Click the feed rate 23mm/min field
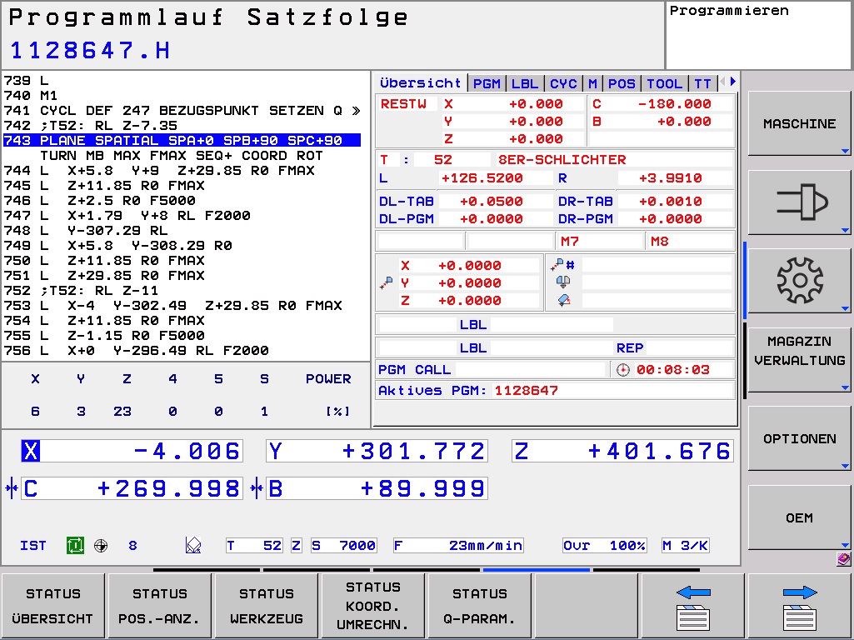 [x=458, y=545]
